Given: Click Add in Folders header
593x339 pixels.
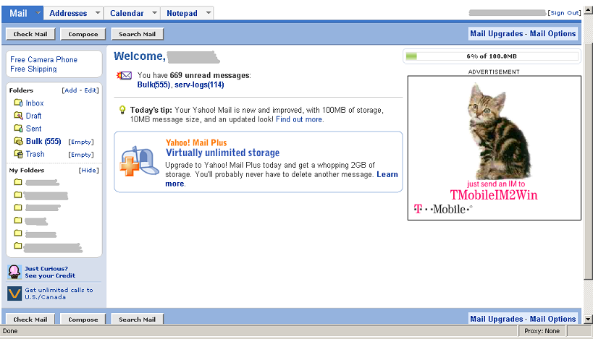Looking at the screenshot, I should tap(71, 90).
